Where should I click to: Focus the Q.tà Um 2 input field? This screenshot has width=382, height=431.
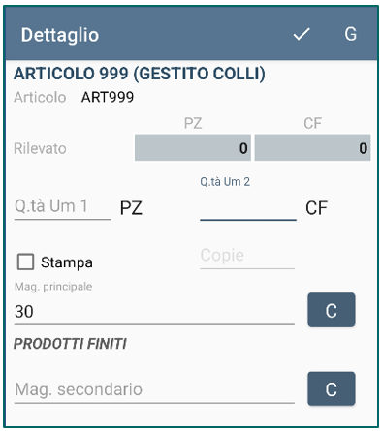pyautogui.click(x=248, y=207)
